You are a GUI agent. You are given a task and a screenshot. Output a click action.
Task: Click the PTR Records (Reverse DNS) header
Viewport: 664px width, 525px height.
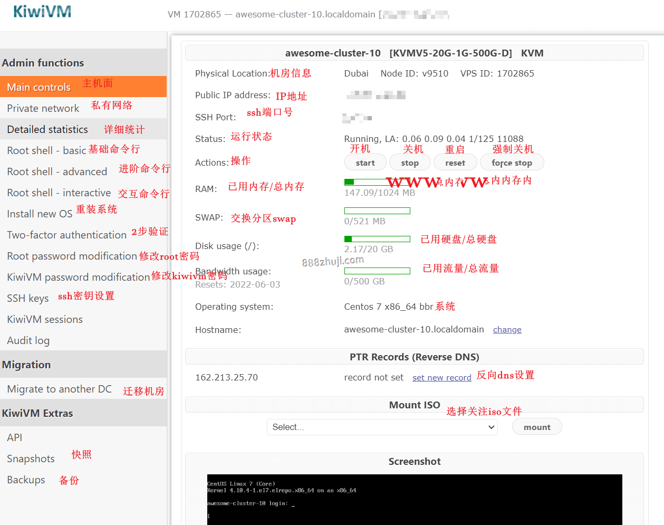coord(415,357)
